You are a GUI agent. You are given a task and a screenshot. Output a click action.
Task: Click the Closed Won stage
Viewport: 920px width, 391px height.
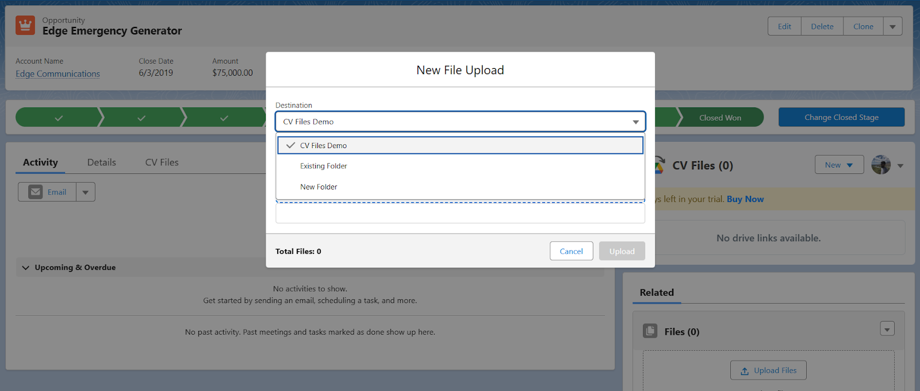tap(720, 118)
